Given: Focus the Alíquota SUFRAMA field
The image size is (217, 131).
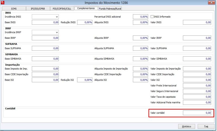Looking at the screenshot, I should coord(141,48).
